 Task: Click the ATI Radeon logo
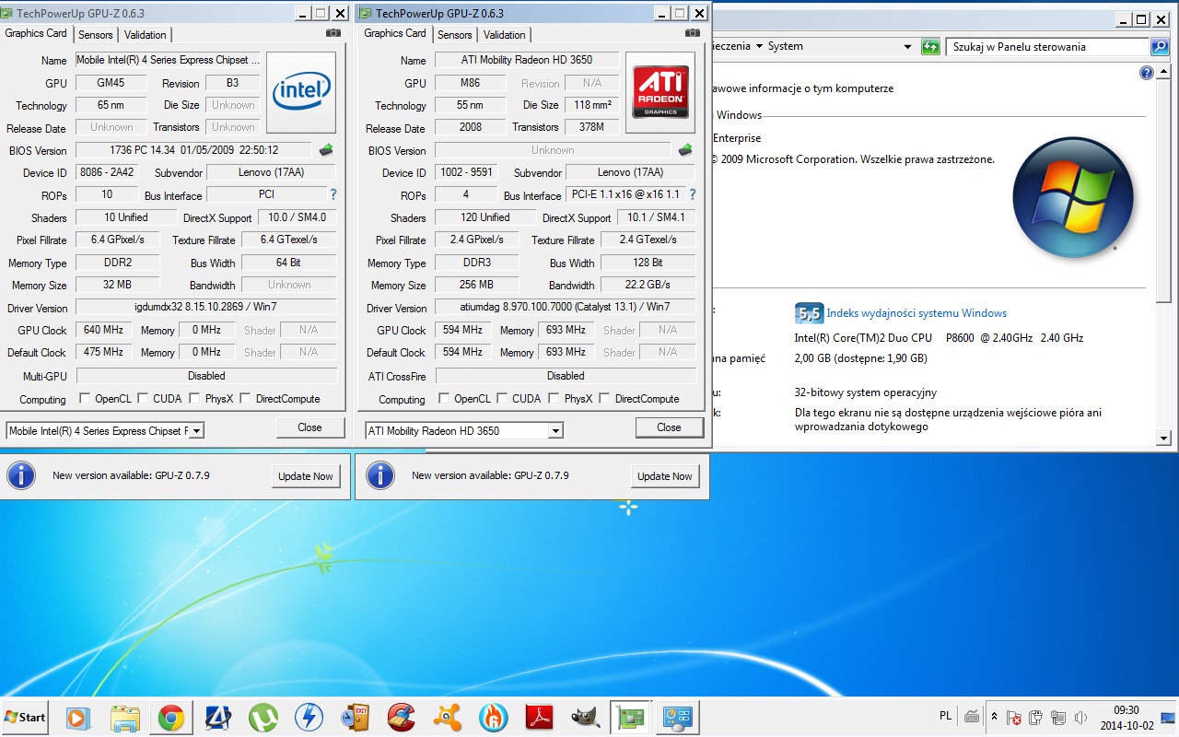click(660, 93)
